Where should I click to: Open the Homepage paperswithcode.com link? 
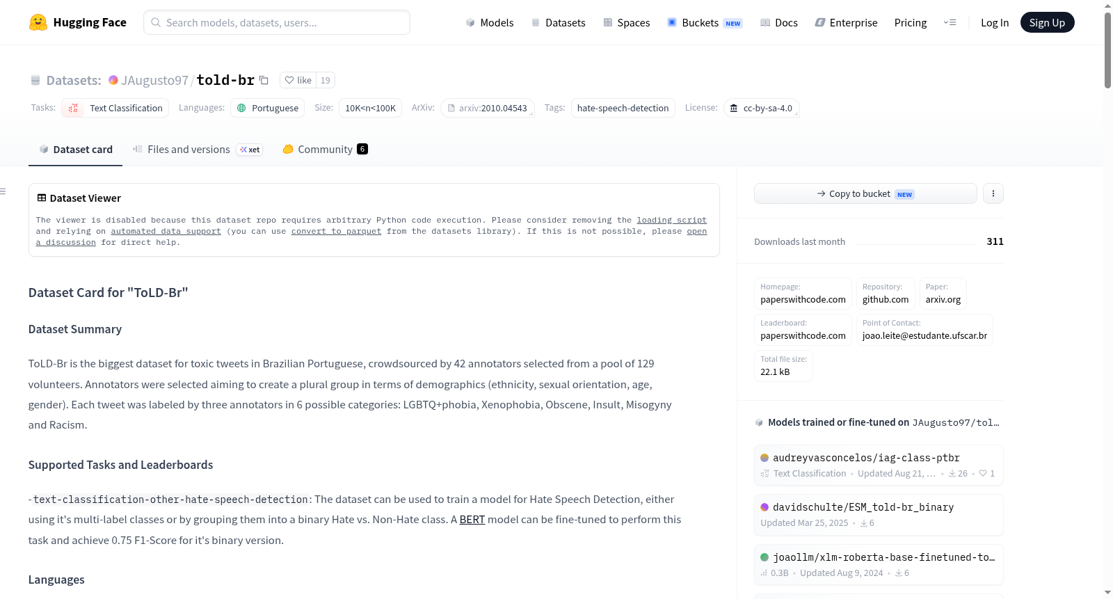coord(803,294)
